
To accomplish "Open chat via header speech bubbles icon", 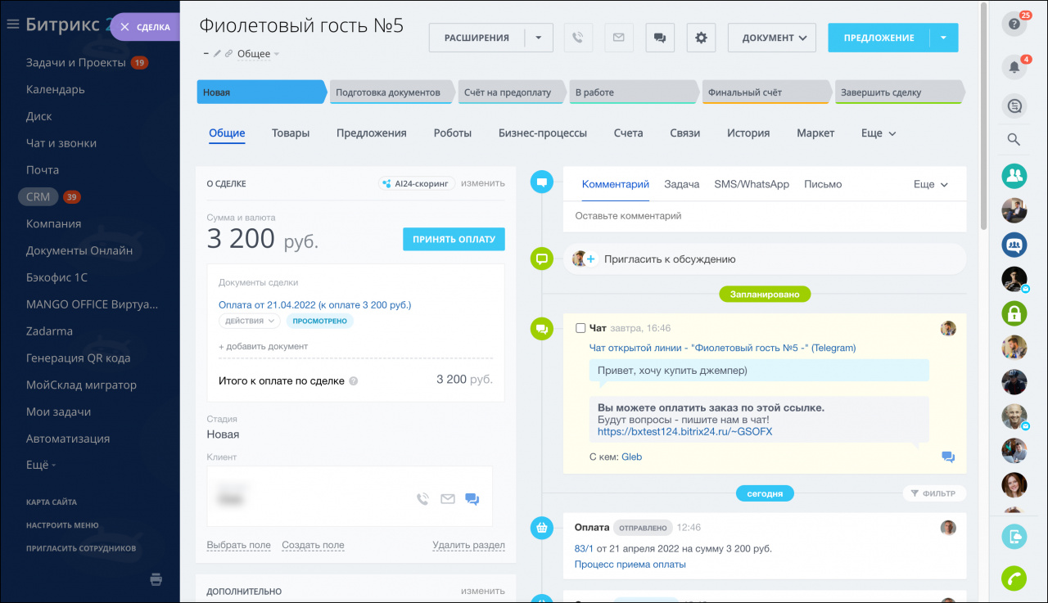I will pos(660,38).
